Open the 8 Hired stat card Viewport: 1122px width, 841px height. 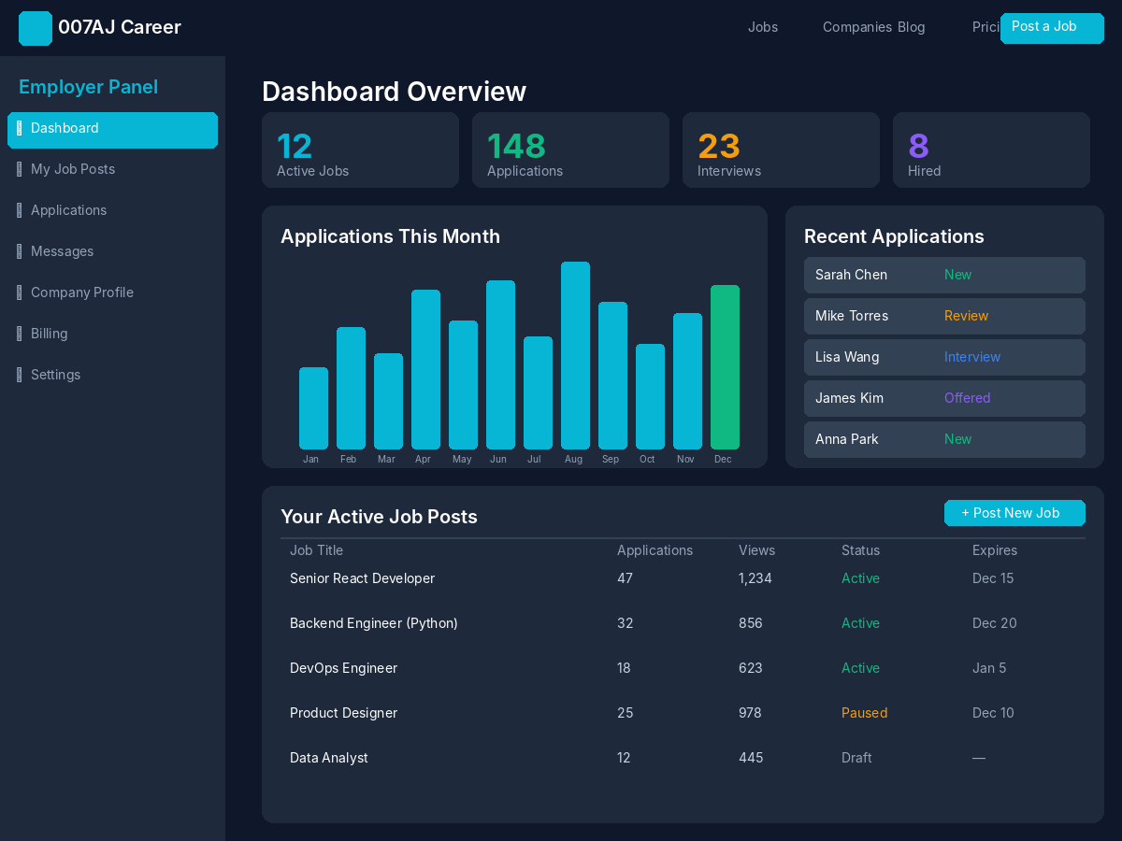tap(991, 150)
